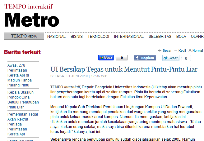Click the Tweet count bubble
This screenshot has width=204, height=141.
point(186,58)
